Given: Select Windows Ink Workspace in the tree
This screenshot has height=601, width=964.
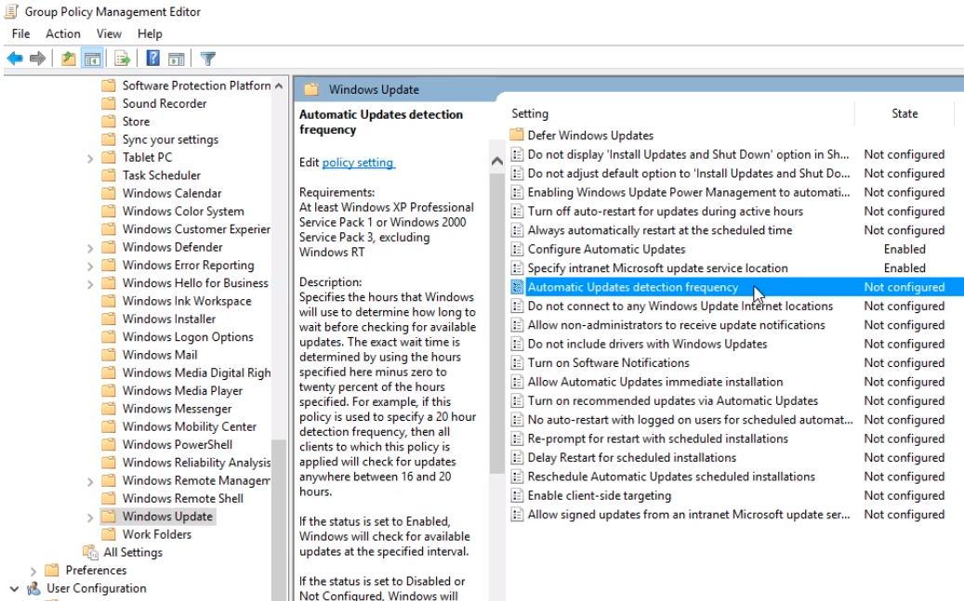Looking at the screenshot, I should click(186, 301).
